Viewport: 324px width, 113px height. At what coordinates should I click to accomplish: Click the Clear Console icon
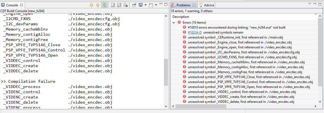point(125,5)
